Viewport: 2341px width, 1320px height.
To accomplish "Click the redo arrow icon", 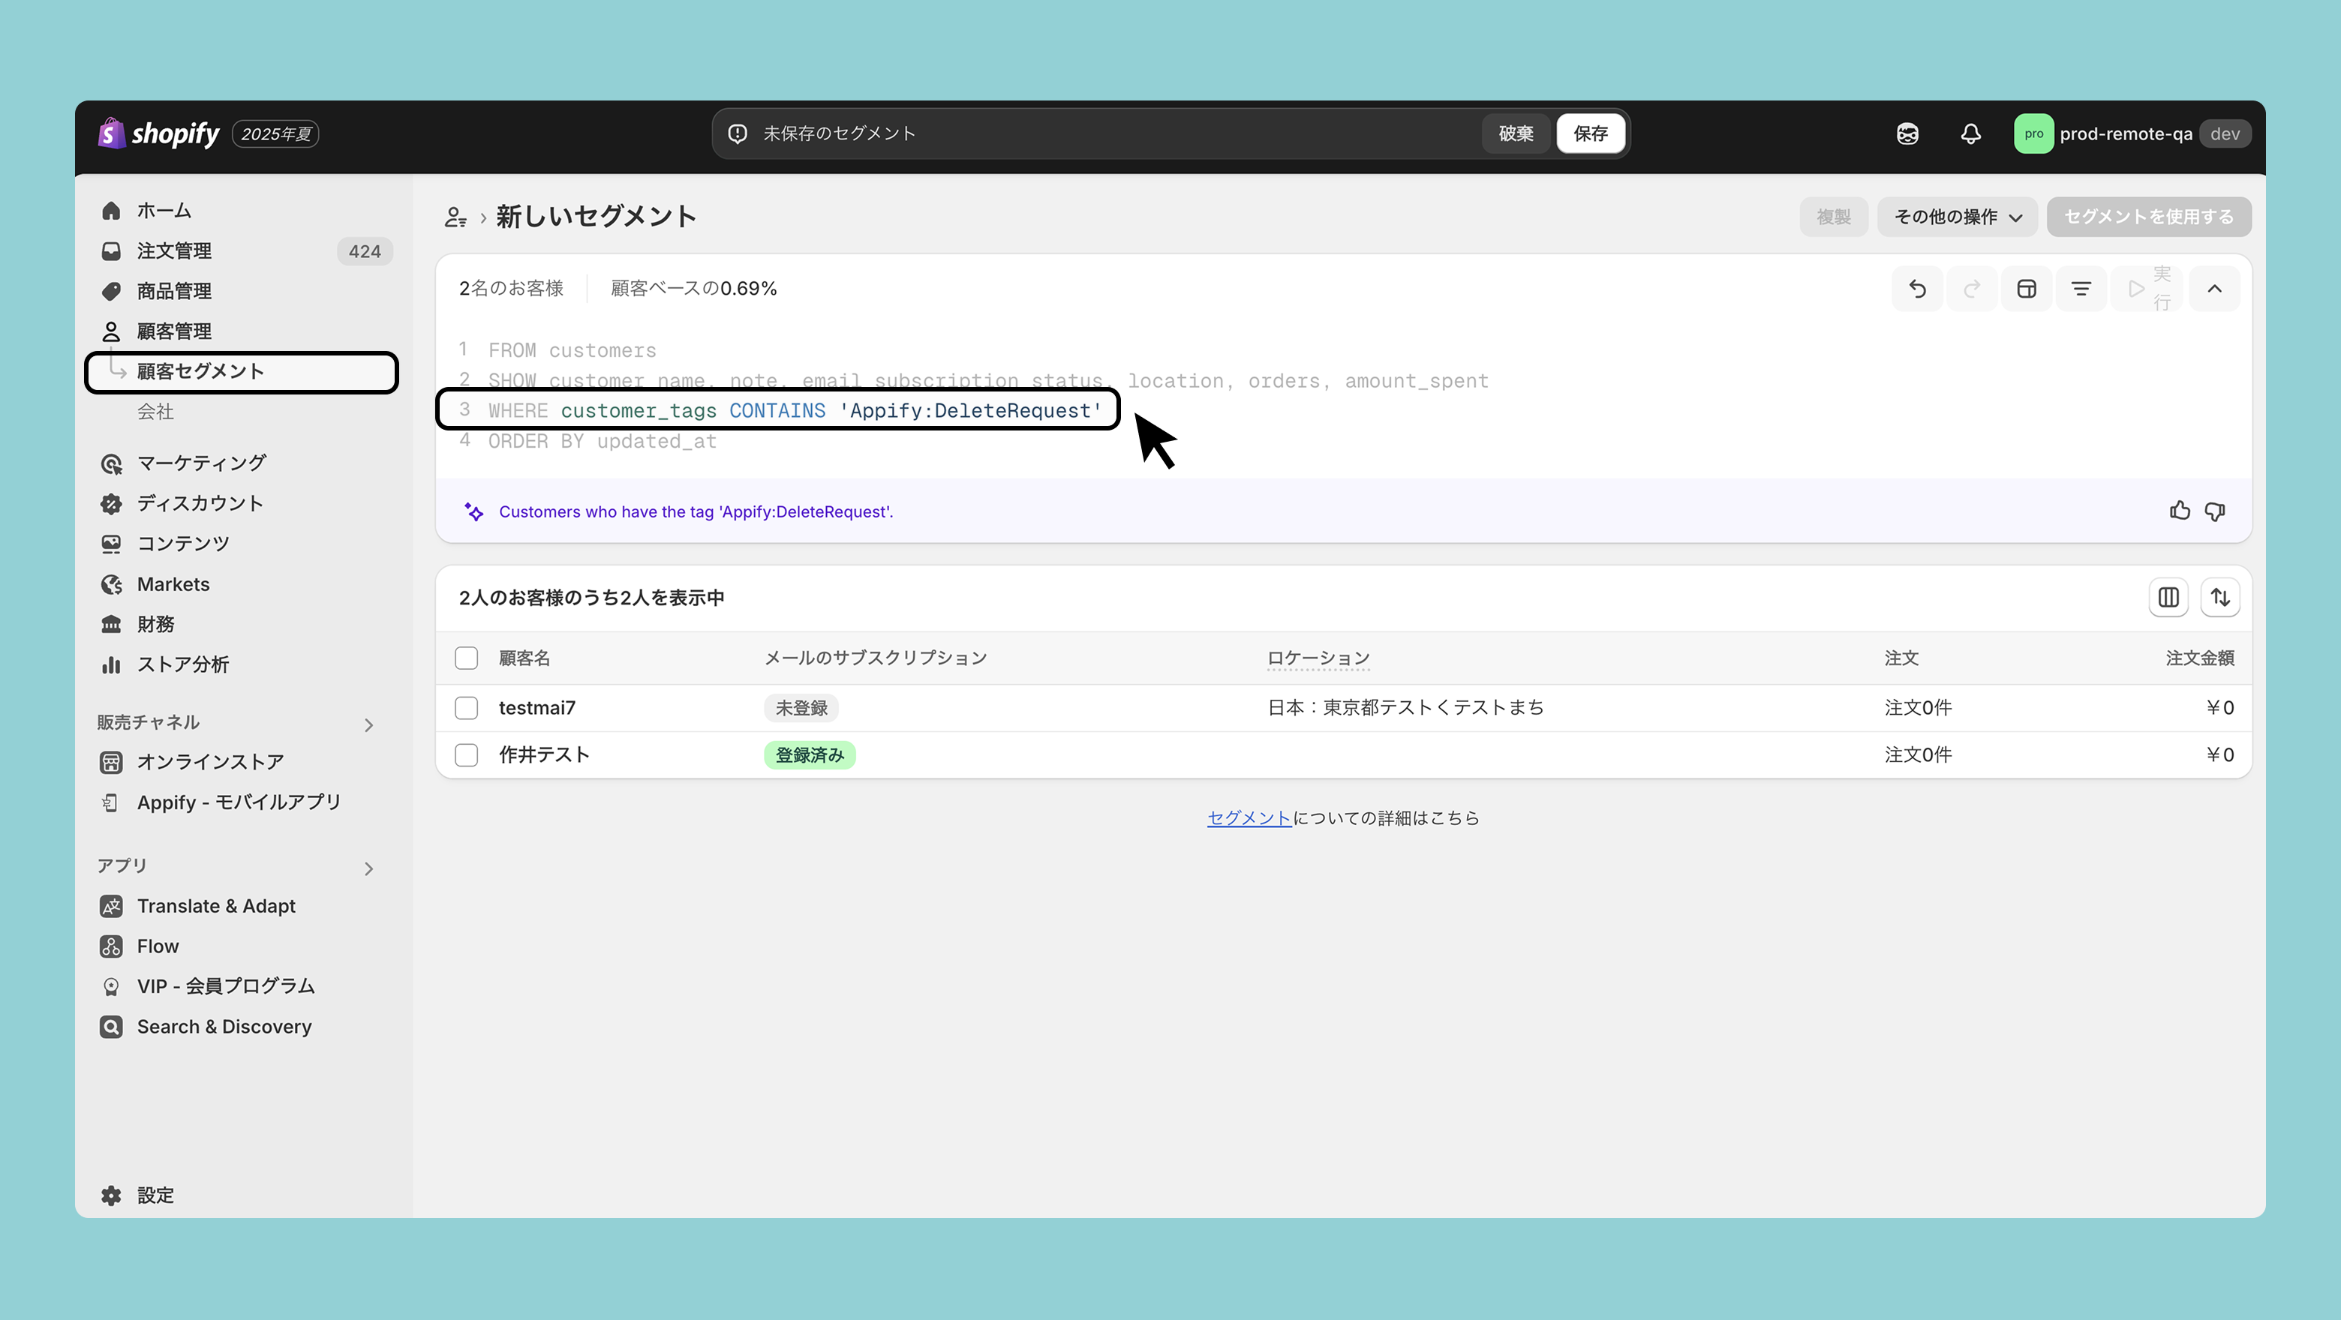I will [x=1972, y=289].
